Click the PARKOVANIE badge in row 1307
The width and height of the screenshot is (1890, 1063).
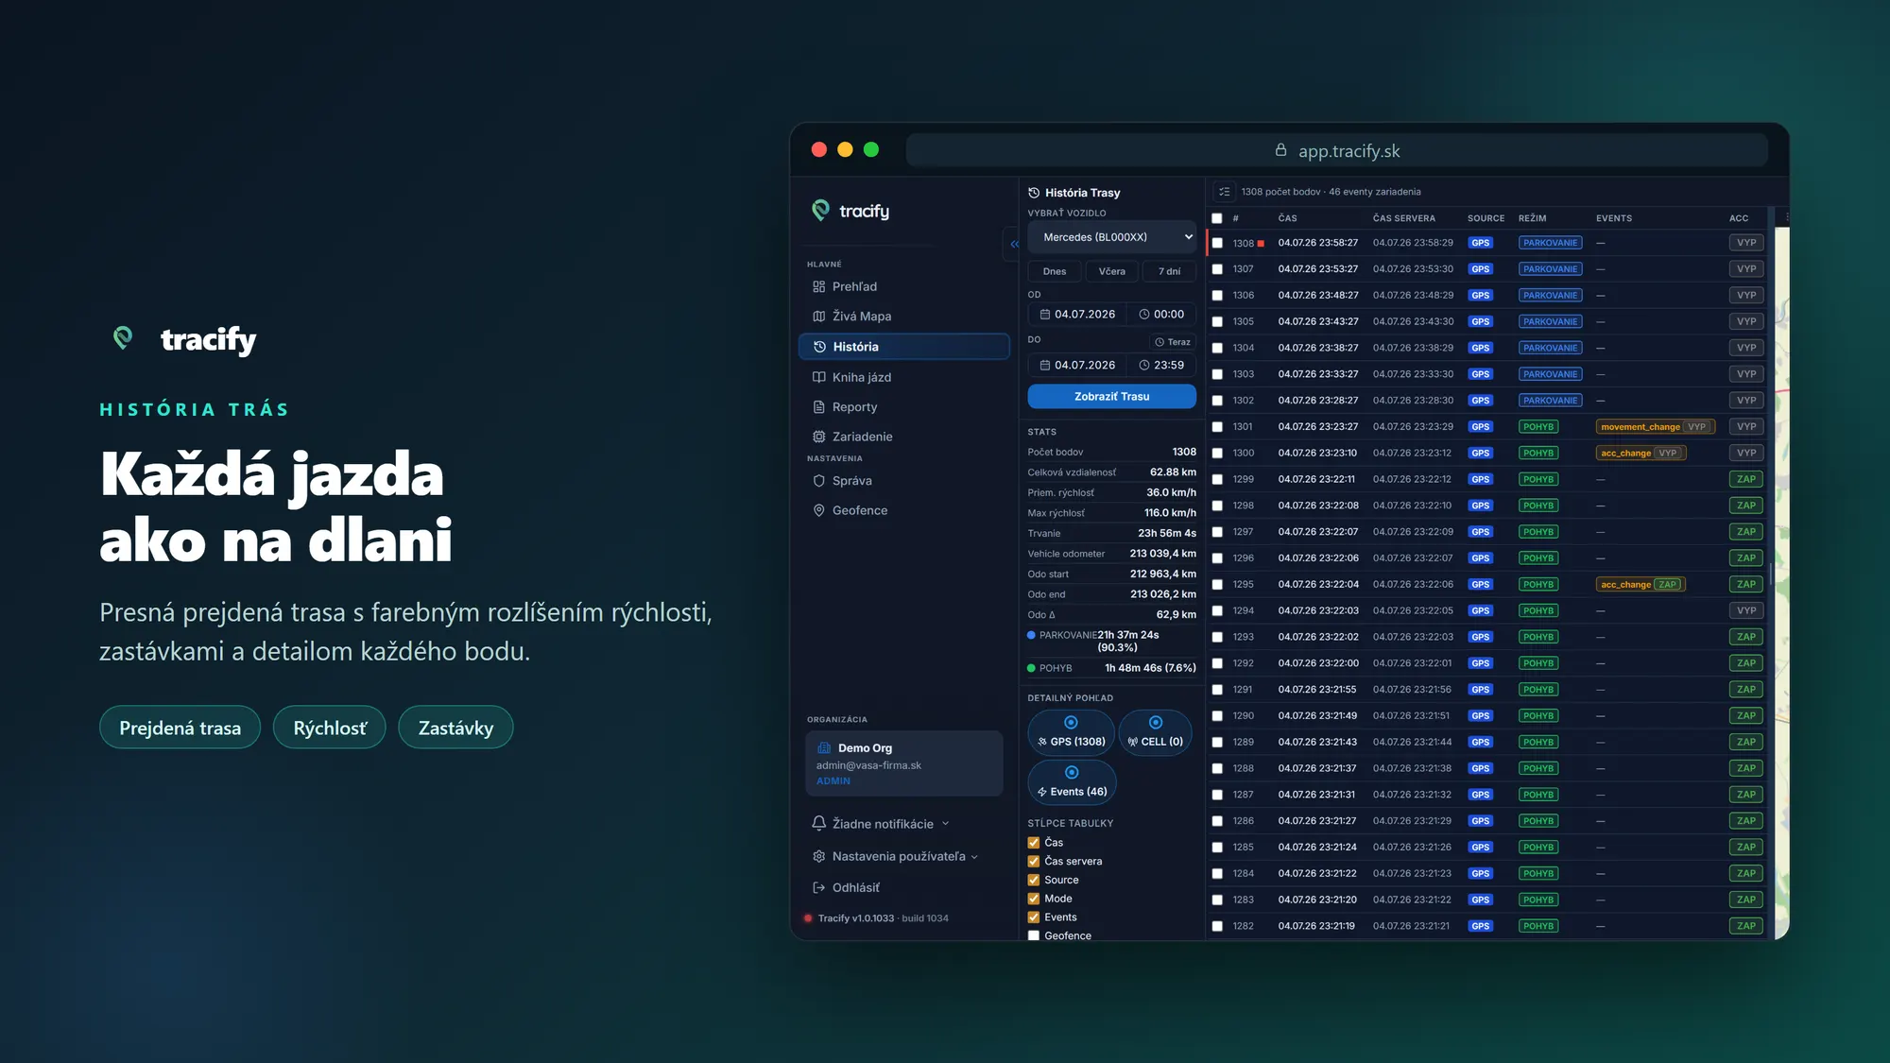point(1550,269)
